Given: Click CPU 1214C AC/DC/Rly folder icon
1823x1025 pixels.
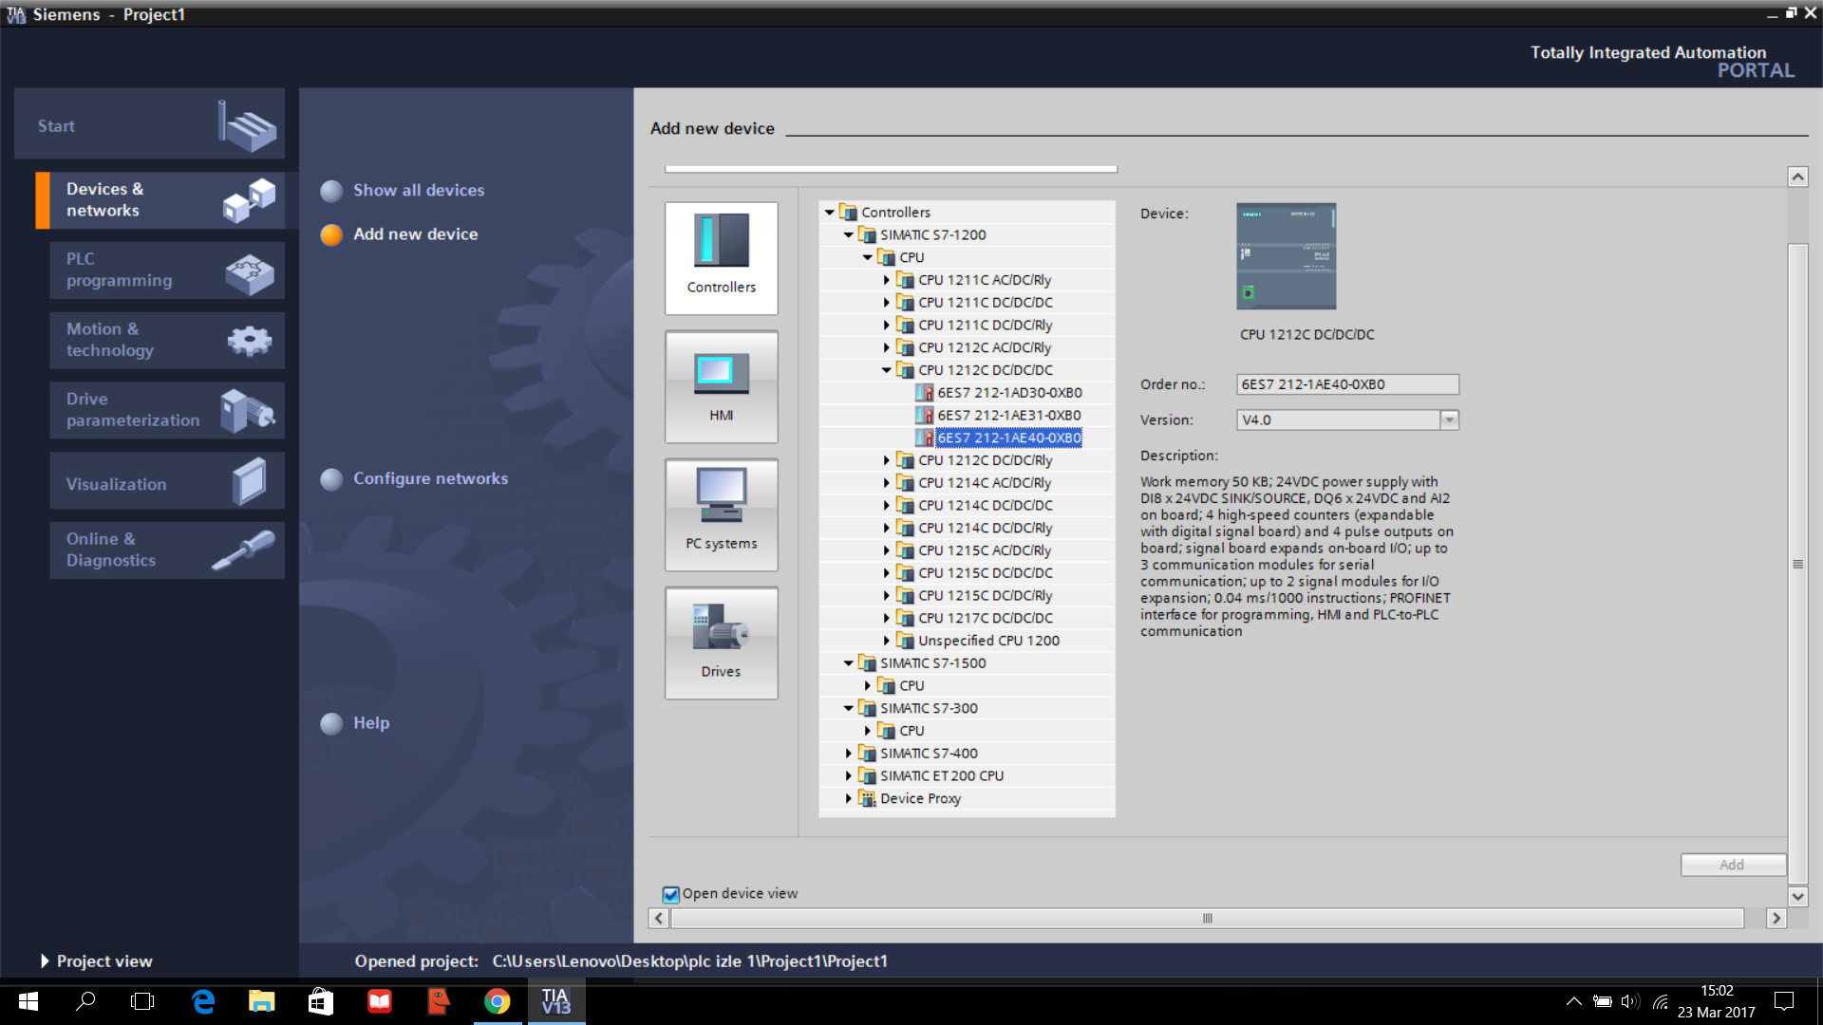Looking at the screenshot, I should 906,483.
